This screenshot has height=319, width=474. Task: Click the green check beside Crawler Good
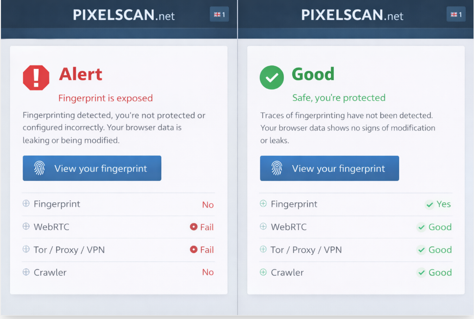point(421,272)
